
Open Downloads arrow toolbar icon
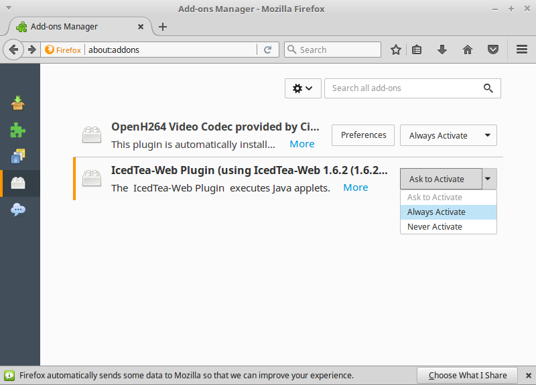pos(442,50)
